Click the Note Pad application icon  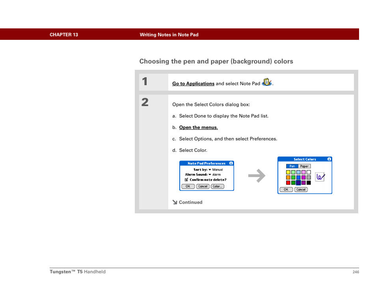[267, 82]
